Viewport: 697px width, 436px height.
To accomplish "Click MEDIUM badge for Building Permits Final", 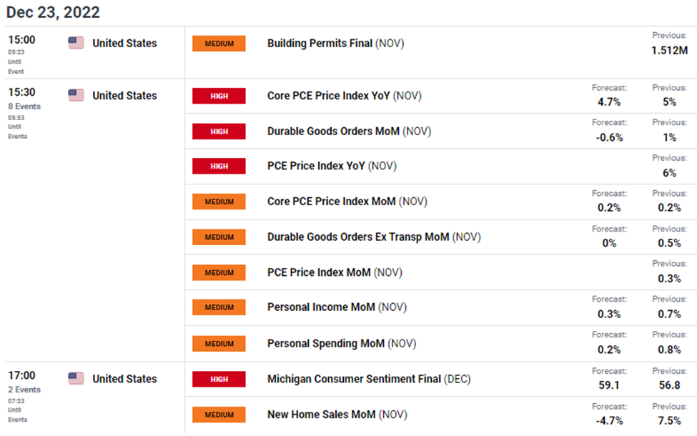I will coord(219,44).
